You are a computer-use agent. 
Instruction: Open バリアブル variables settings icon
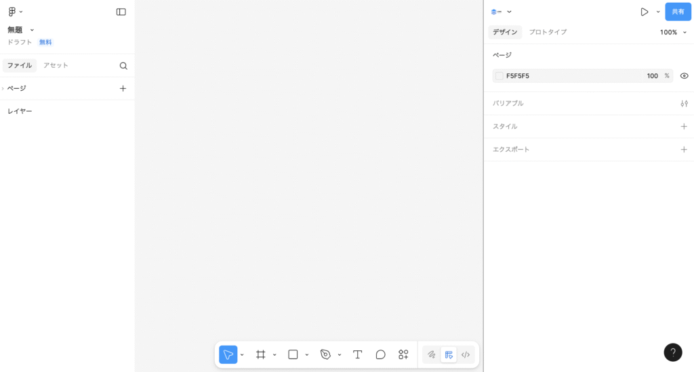pos(685,104)
